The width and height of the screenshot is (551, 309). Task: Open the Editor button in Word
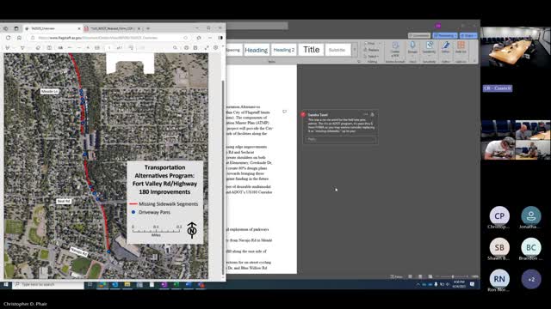coord(446,48)
